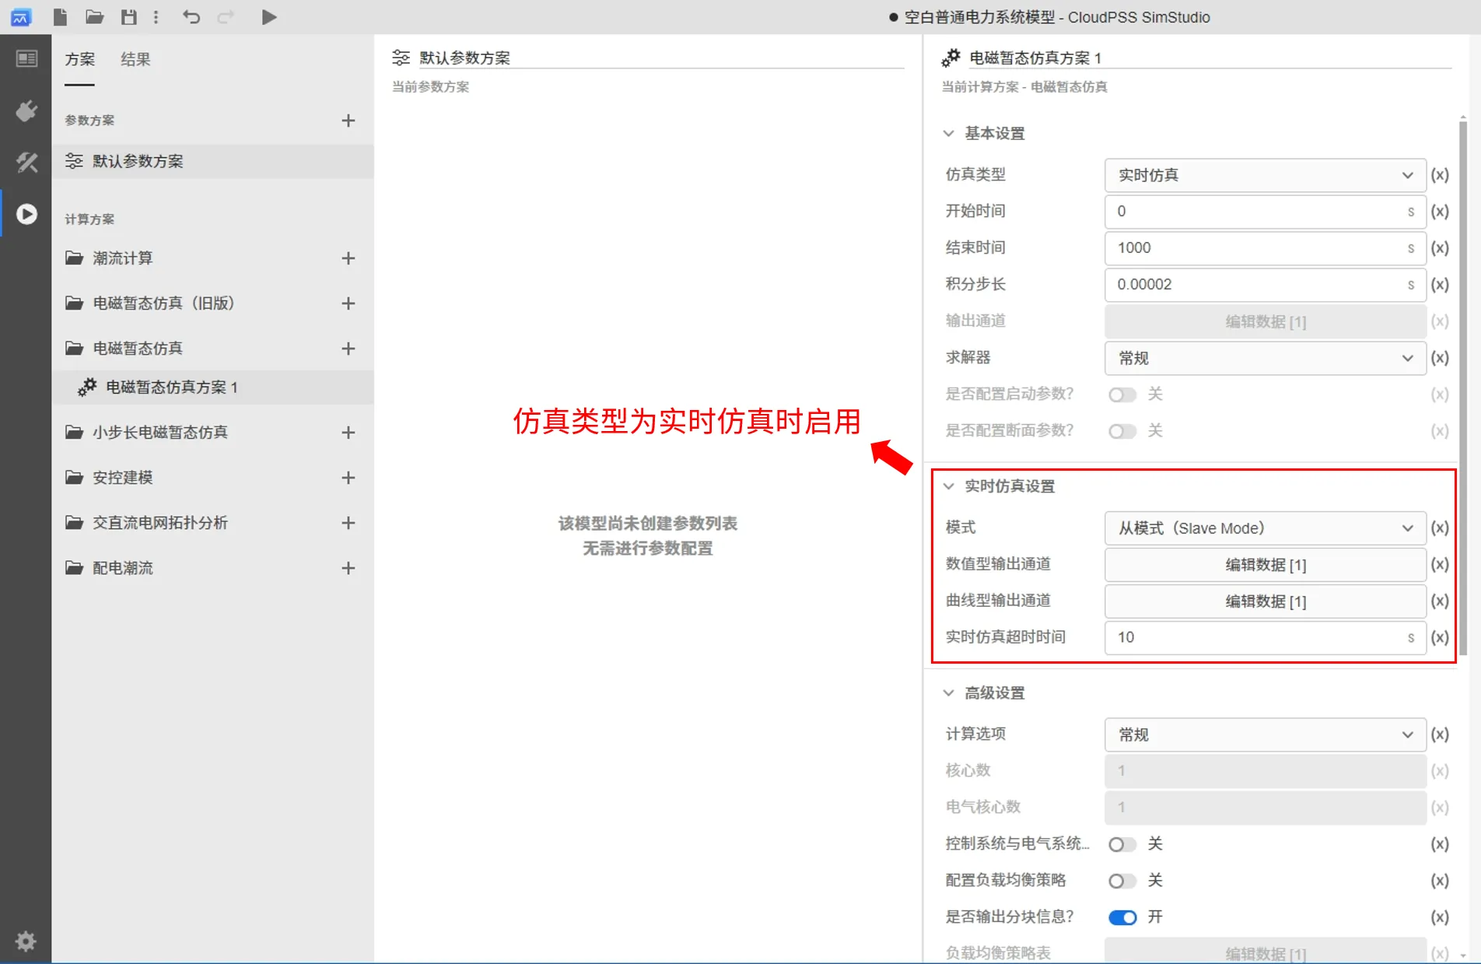Edit data for 数值型输出通道
Screen dimensions: 1481x964
pos(1265,565)
